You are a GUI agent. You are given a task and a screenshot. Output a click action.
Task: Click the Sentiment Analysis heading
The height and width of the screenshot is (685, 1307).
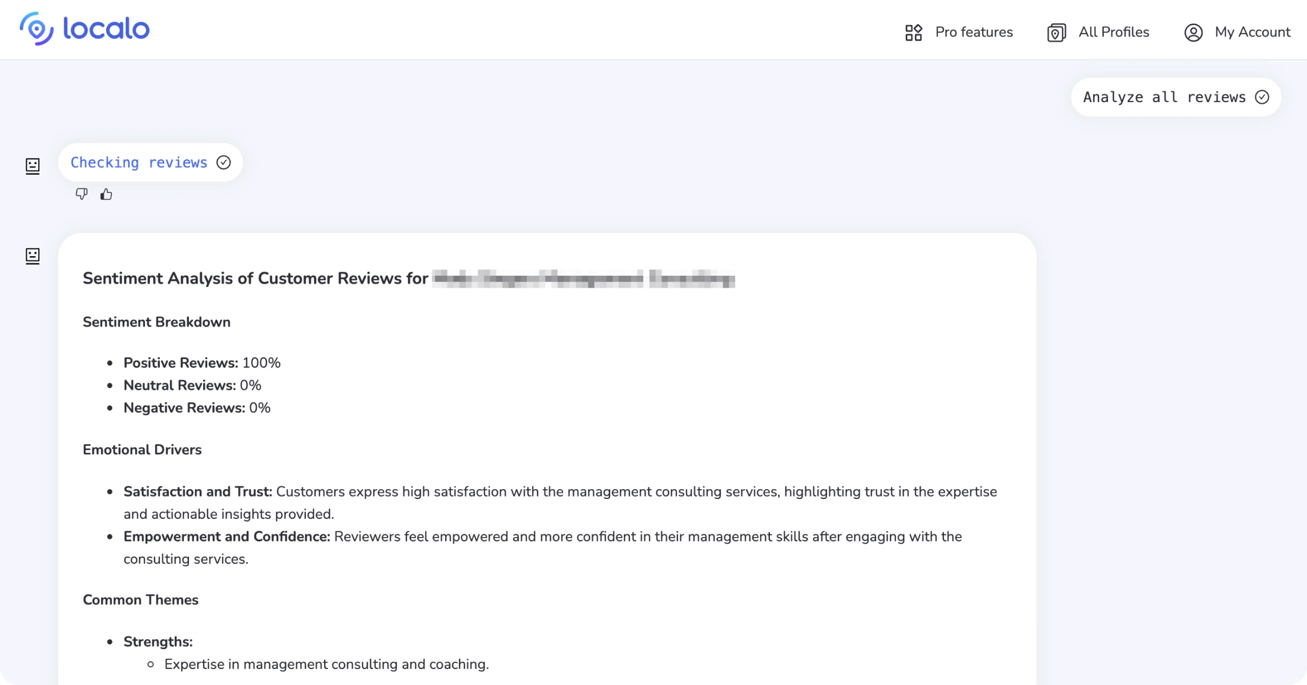click(255, 279)
